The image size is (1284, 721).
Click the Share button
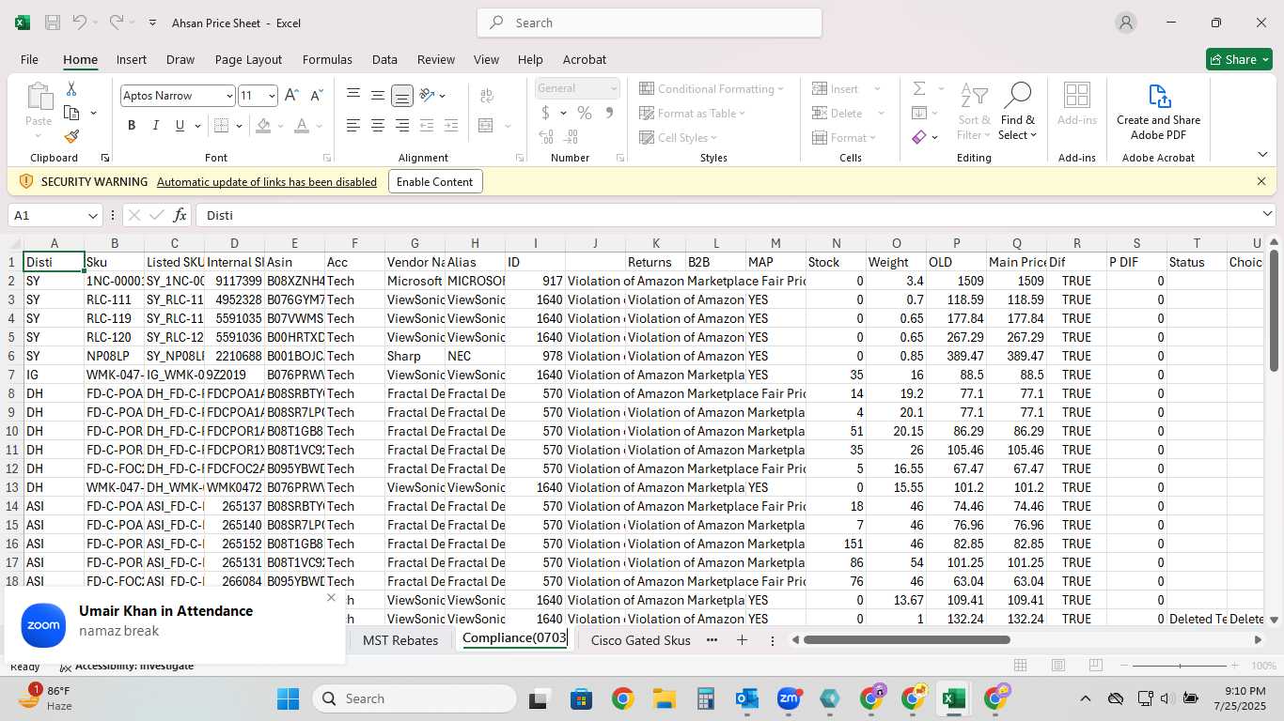(x=1239, y=59)
